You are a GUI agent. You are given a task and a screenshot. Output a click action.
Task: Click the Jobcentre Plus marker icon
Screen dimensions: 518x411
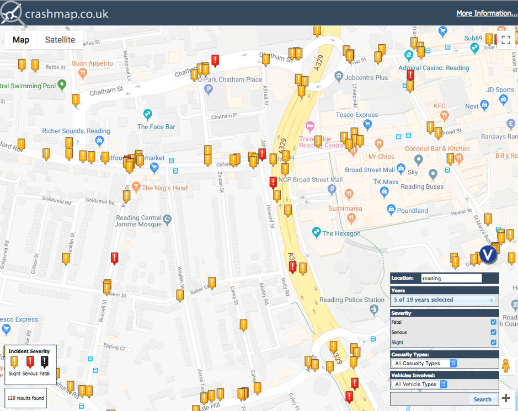tap(339, 77)
